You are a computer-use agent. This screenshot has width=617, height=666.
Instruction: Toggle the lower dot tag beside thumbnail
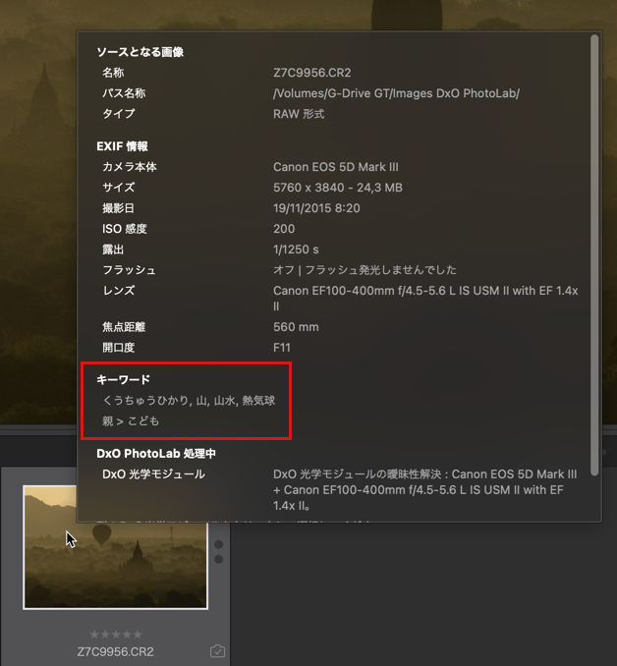tap(219, 559)
